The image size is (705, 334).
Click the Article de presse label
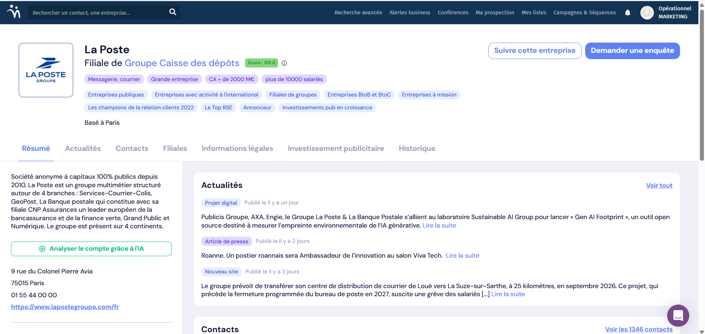pyautogui.click(x=226, y=242)
